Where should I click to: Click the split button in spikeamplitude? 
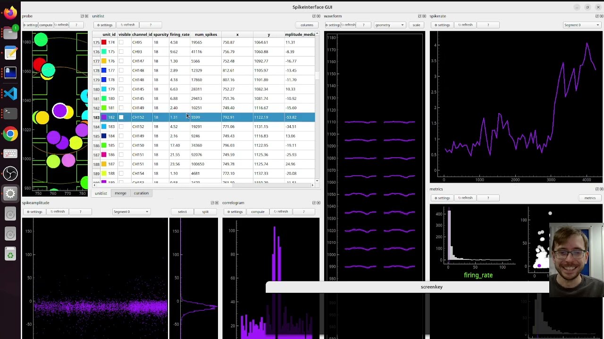(x=205, y=212)
